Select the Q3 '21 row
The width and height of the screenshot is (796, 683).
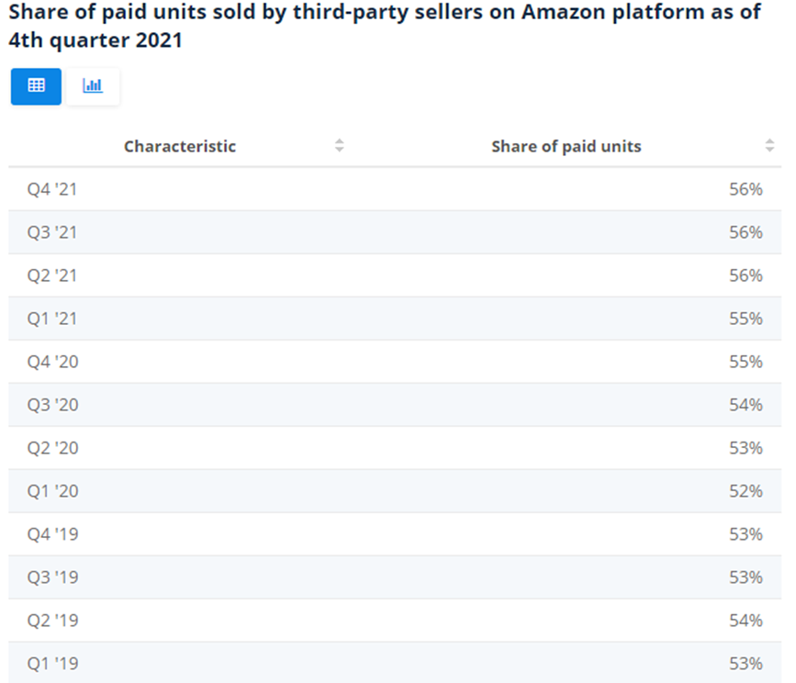point(395,232)
